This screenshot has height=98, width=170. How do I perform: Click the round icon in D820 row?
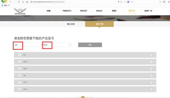[x=20, y=62]
